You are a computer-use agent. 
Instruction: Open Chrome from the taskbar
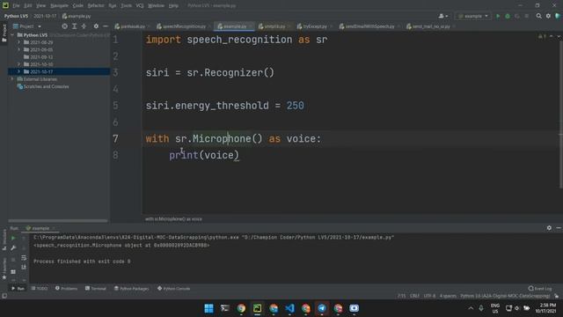241,308
